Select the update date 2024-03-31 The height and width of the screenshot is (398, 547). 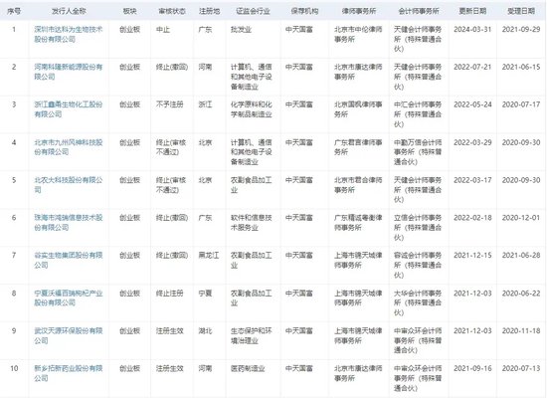[x=472, y=29]
